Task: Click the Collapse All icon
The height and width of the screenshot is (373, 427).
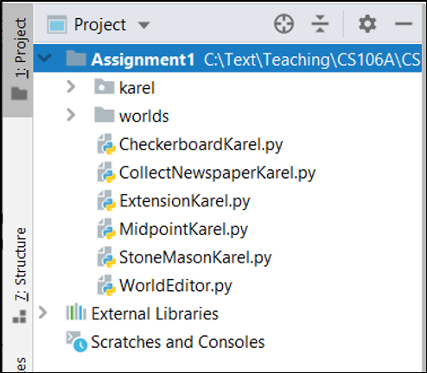Action: tap(320, 23)
